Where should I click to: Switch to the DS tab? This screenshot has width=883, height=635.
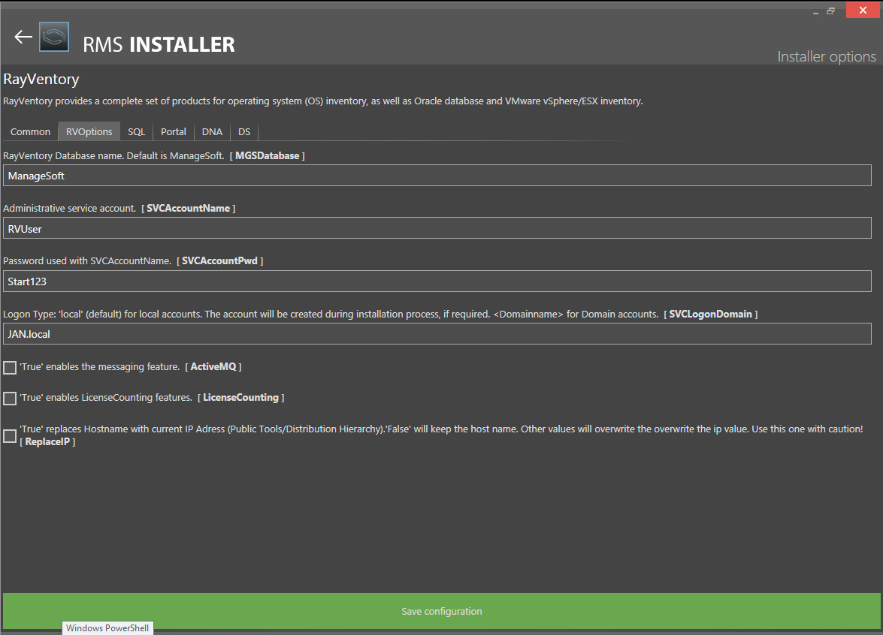[244, 132]
